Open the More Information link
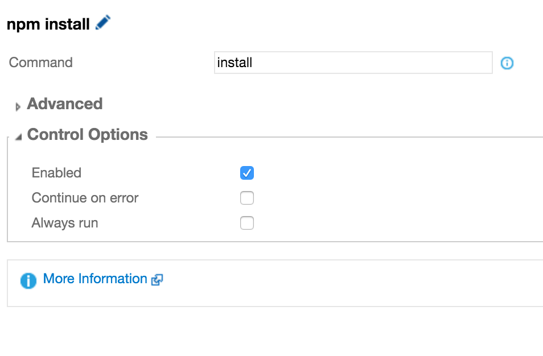 point(95,279)
